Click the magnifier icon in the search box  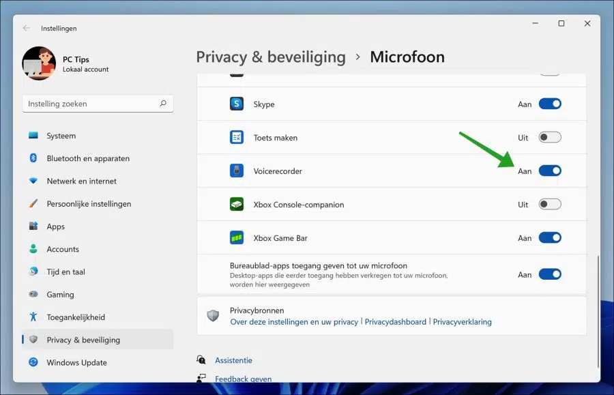163,103
